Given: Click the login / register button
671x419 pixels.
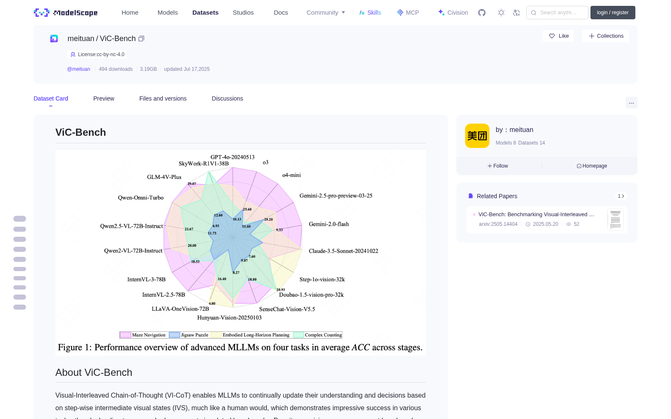Looking at the screenshot, I should tap(613, 13).
